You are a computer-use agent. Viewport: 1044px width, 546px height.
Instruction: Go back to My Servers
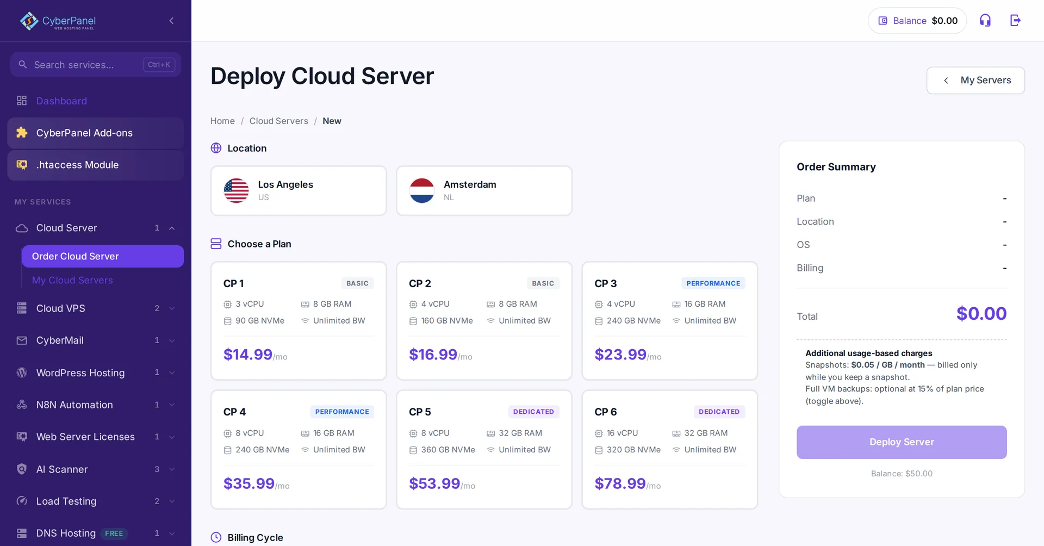(975, 80)
